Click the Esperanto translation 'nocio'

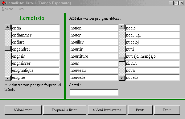point(153,28)
